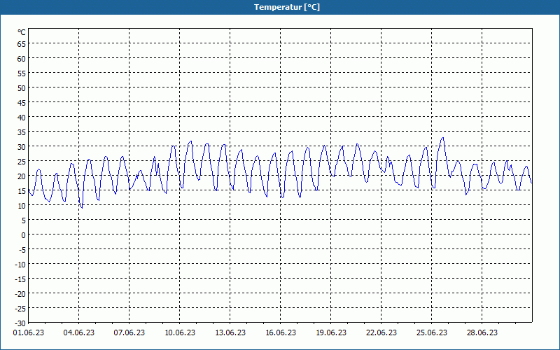This screenshot has width=560, height=350.
Task: Select the 25.06.23 date label
Action: [432, 333]
